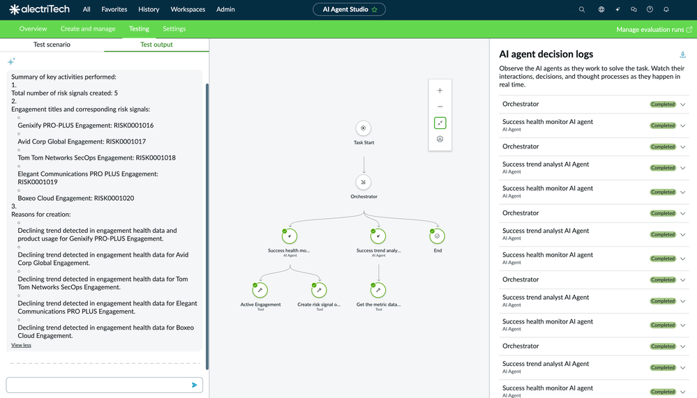Select the Success trend analyst agent node

pos(378,236)
